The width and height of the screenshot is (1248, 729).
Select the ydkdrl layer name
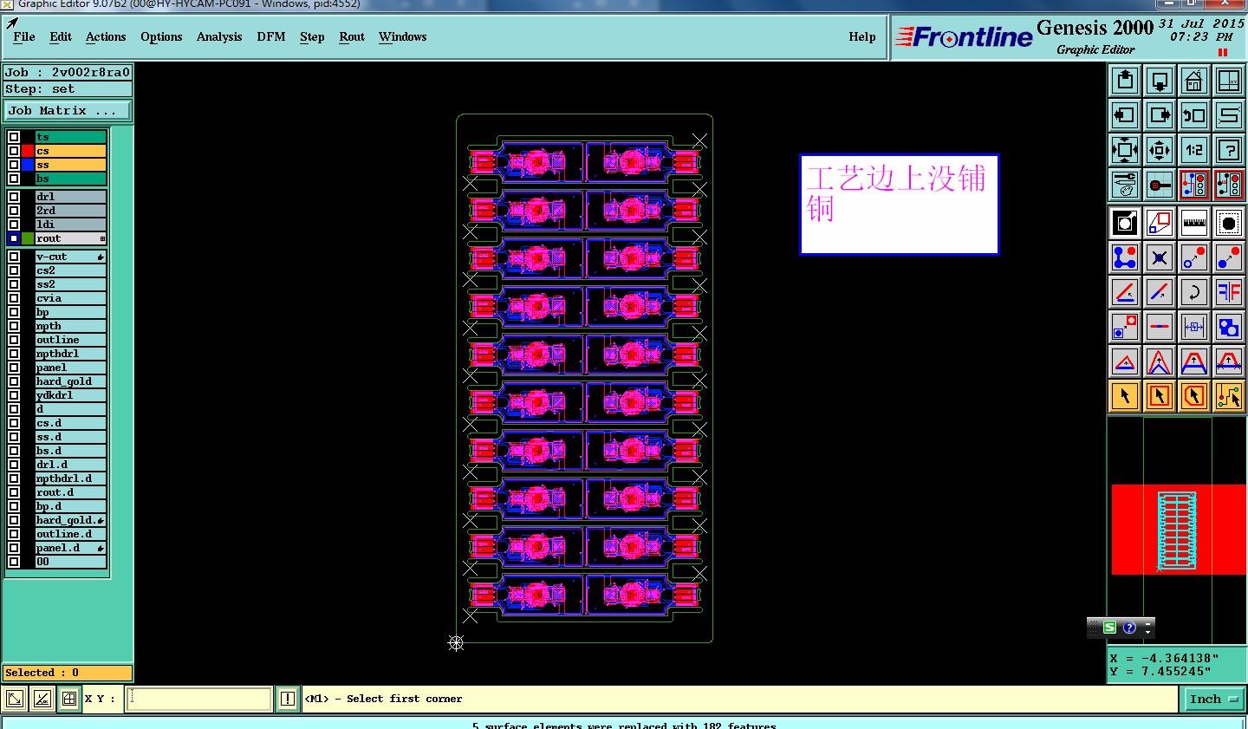[x=71, y=395]
